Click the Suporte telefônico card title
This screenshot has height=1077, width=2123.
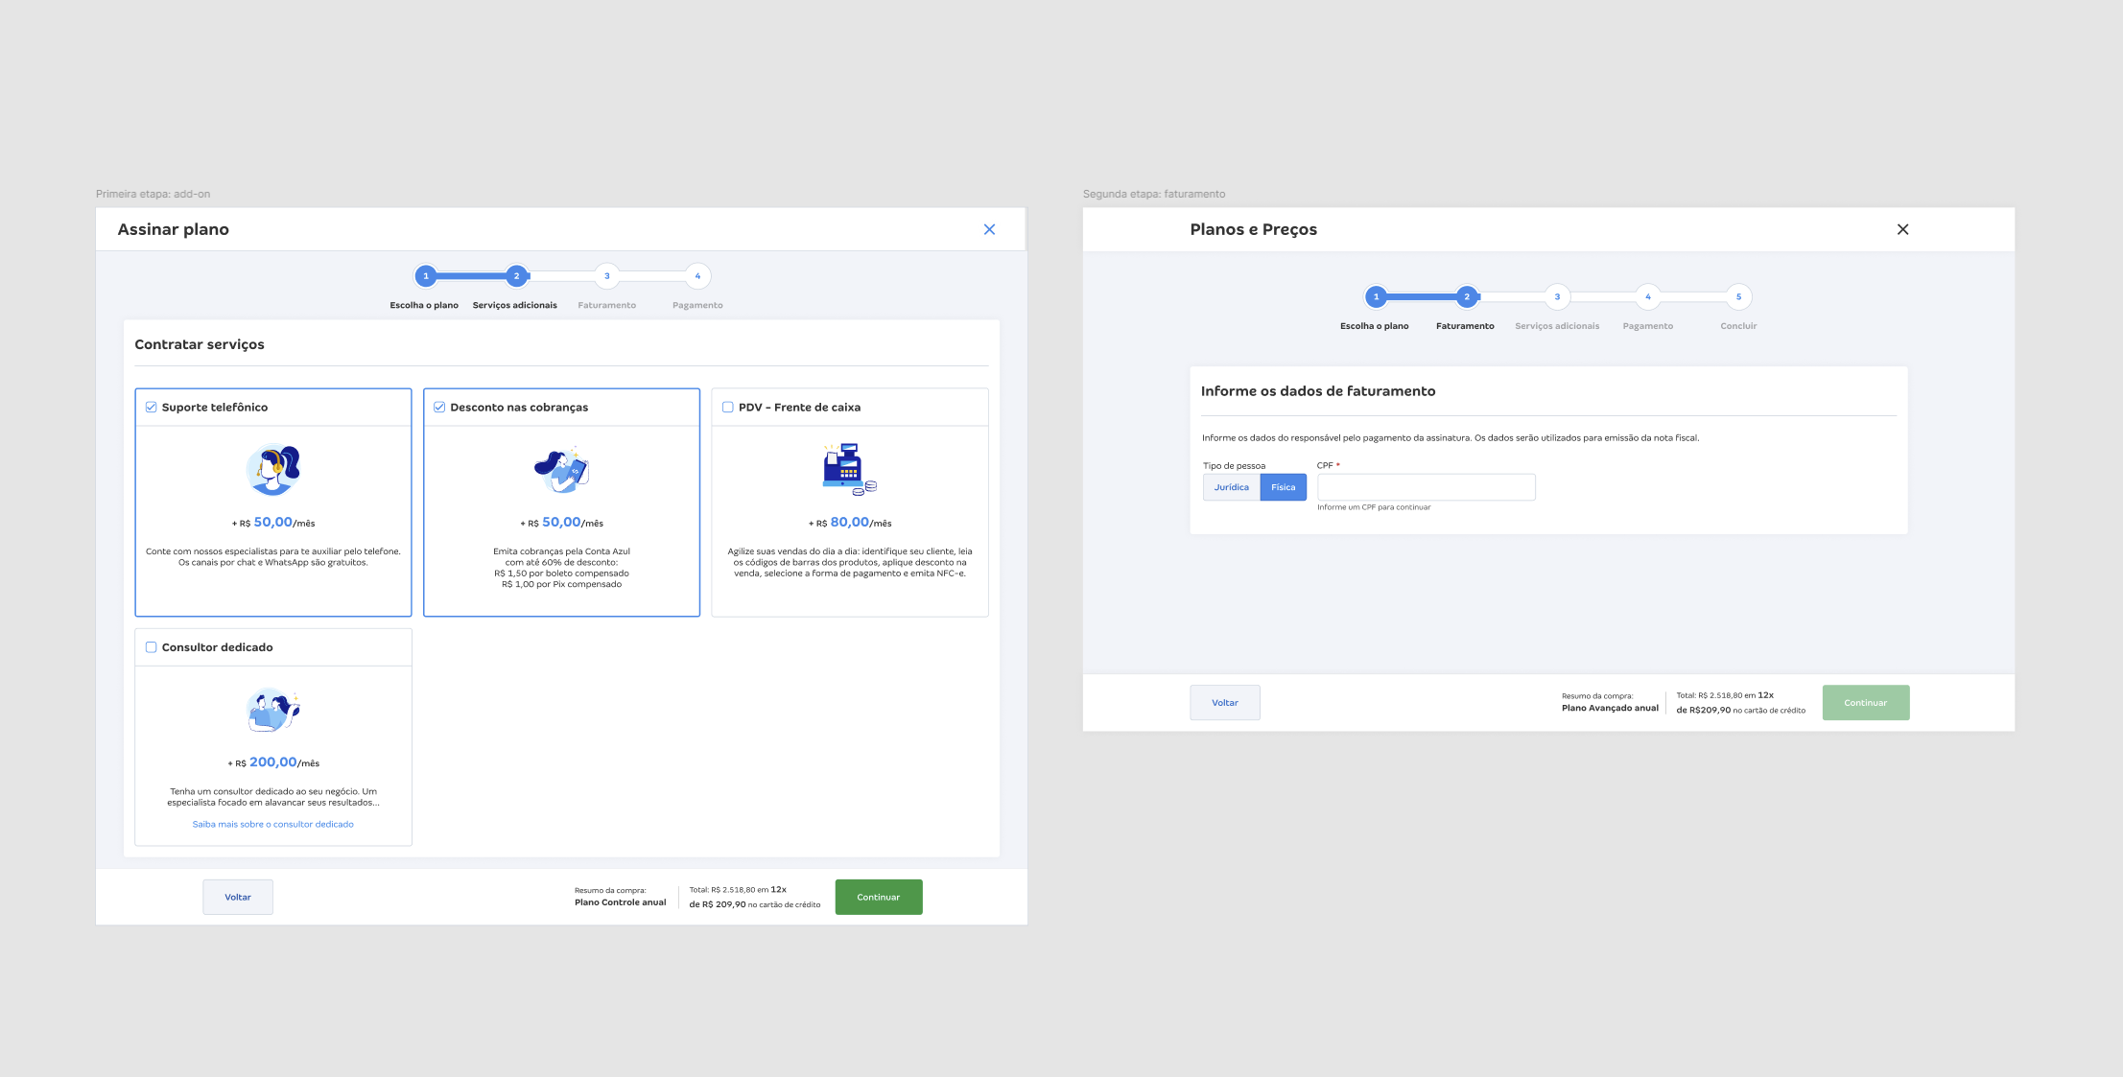point(215,408)
